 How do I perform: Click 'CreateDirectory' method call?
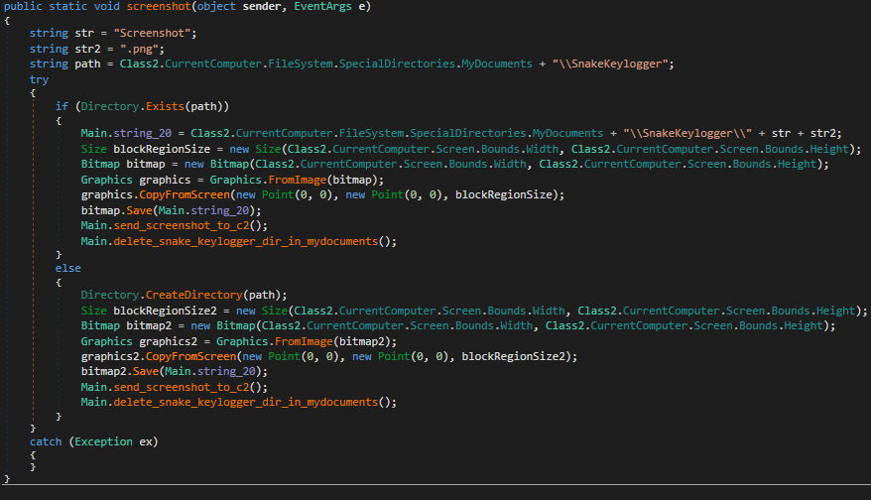click(x=193, y=295)
